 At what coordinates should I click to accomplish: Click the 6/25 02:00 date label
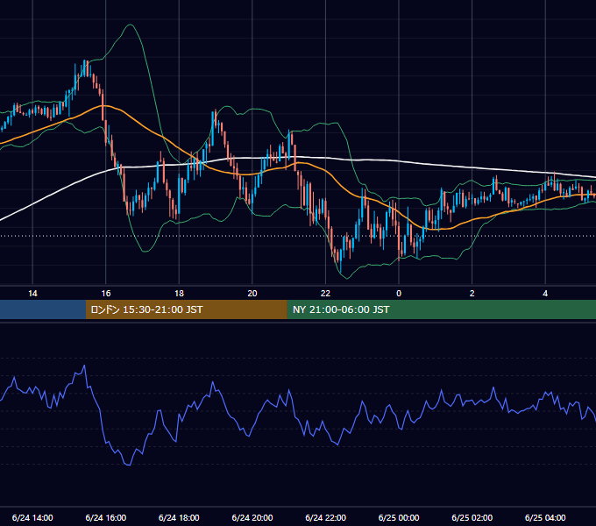(x=472, y=517)
